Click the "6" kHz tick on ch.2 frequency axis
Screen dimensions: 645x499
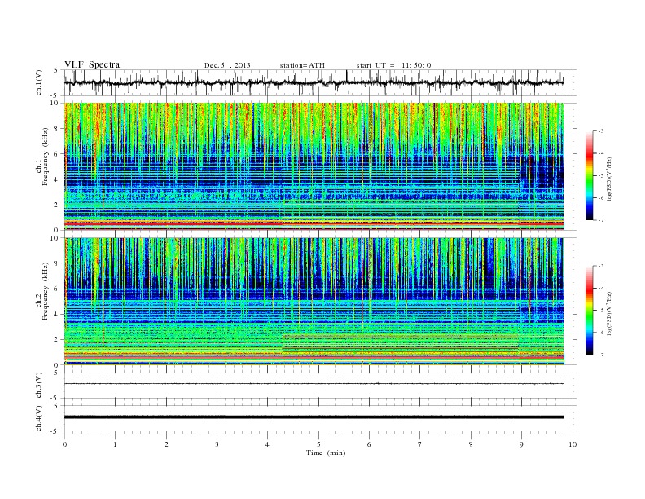click(56, 289)
